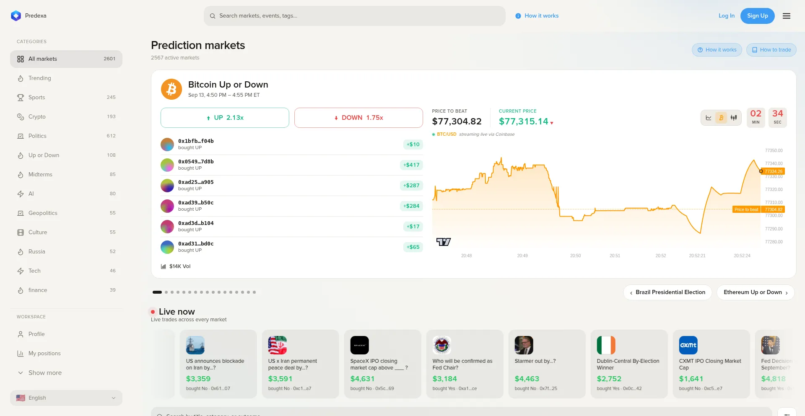Image resolution: width=805 pixels, height=416 pixels.
Task: Open the How to trade guide
Action: coord(771,50)
